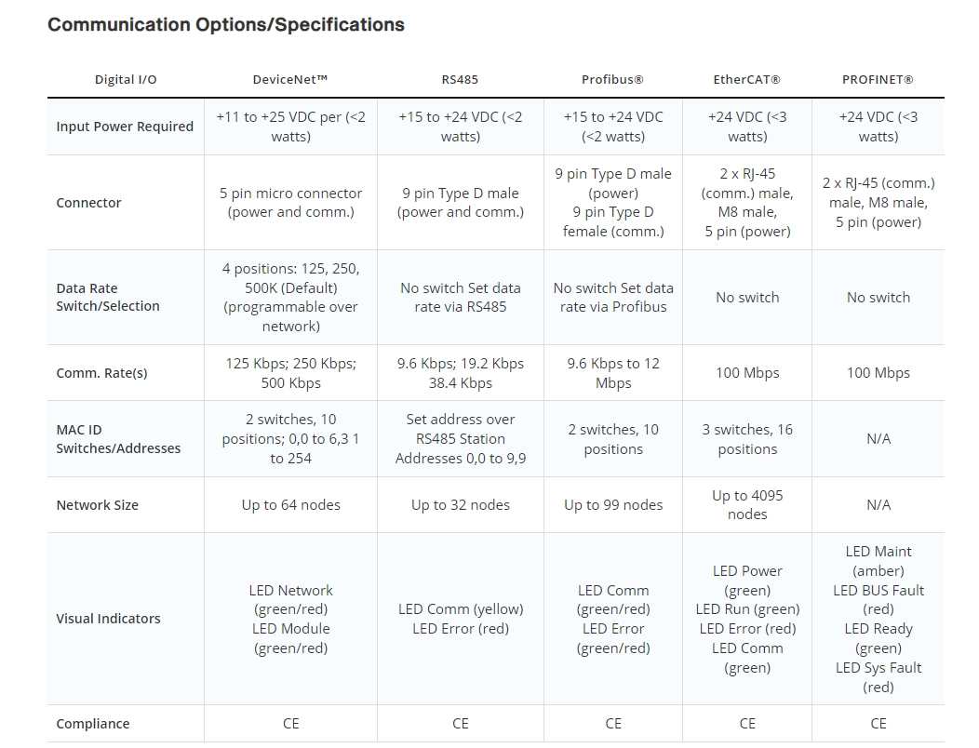Select the PROFINET column header
The height and width of the screenshot is (748, 979).
click(x=878, y=79)
